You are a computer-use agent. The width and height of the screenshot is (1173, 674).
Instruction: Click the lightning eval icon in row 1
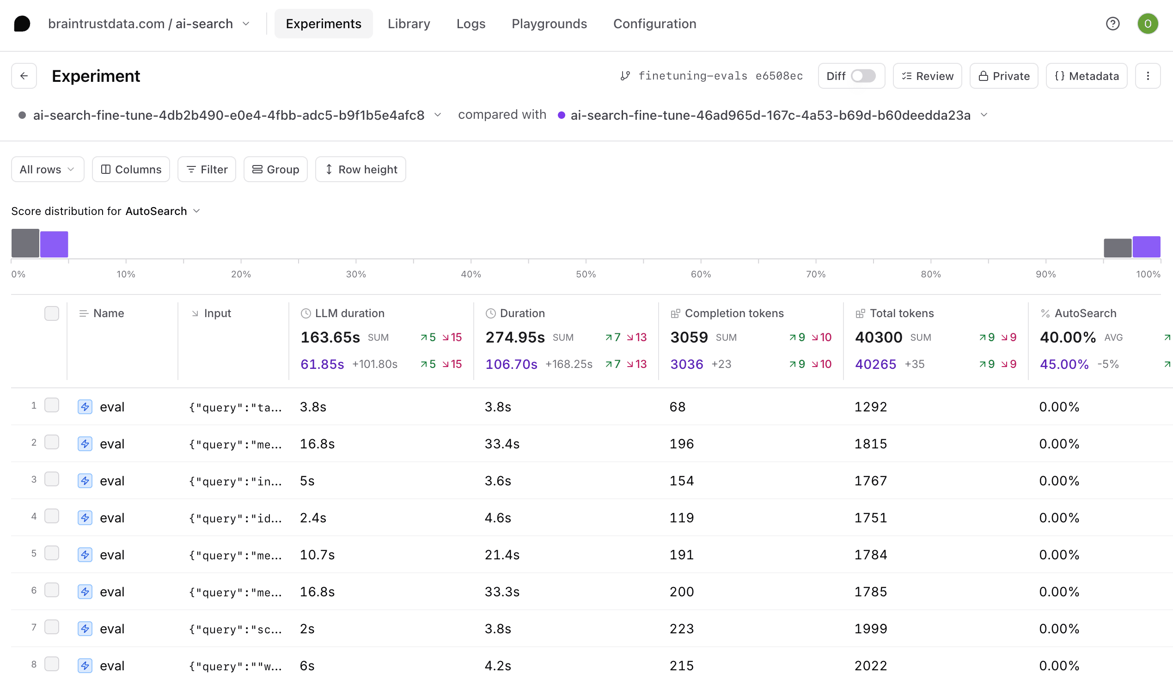[85, 407]
